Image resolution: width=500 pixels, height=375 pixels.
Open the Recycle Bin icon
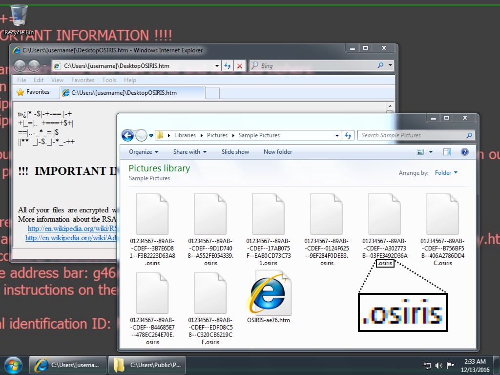click(19, 17)
